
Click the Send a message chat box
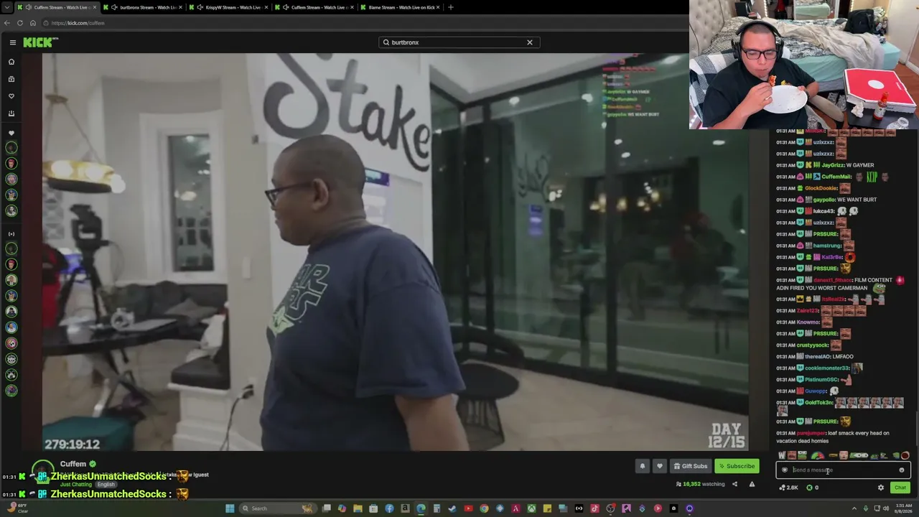coord(843,470)
